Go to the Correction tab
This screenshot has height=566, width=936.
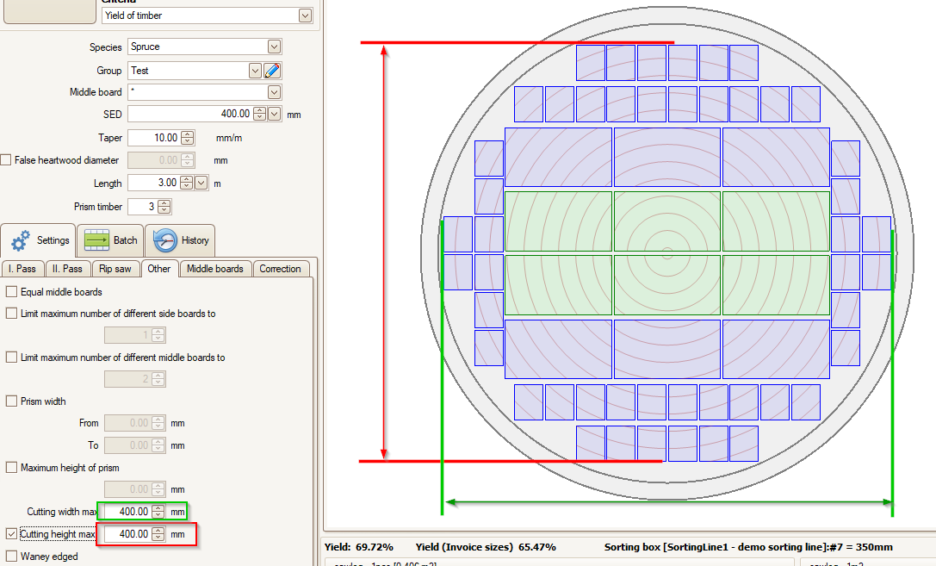click(281, 269)
